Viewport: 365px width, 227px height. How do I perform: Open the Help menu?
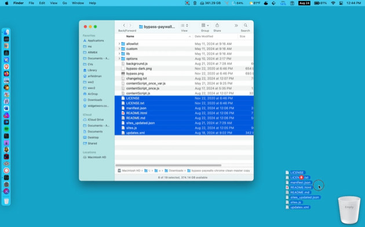pos(93,3)
